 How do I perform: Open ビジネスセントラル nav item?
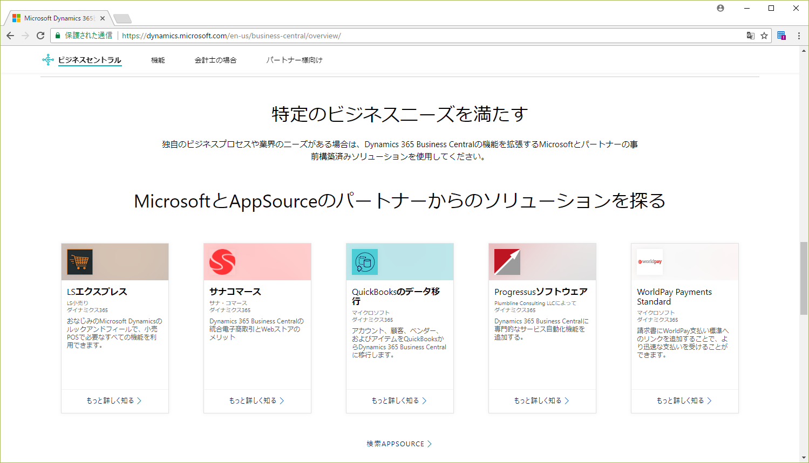pos(90,60)
